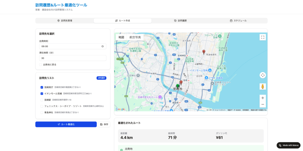Click red marker near 阿波岐原町

click(204, 52)
